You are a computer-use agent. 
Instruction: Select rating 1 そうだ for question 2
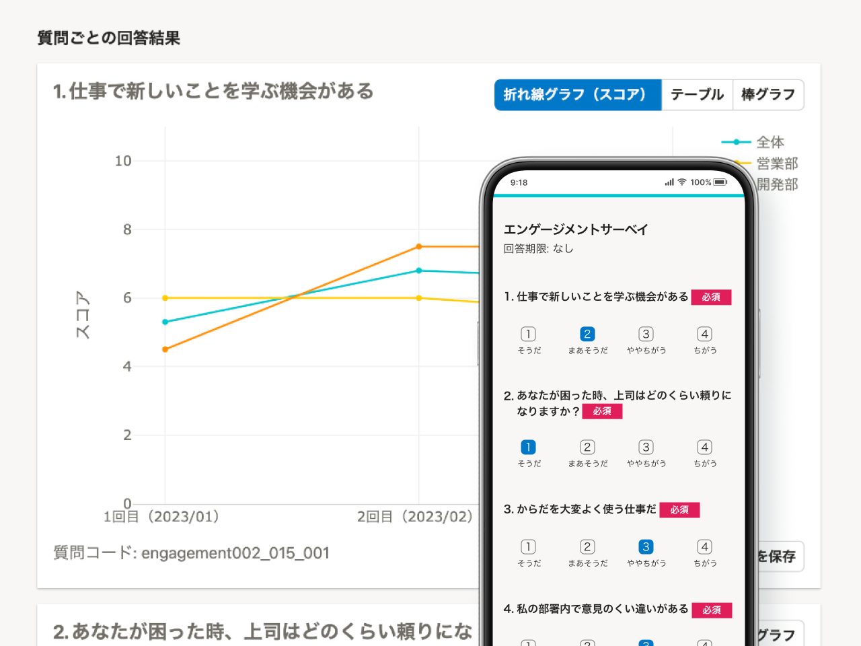click(x=529, y=445)
